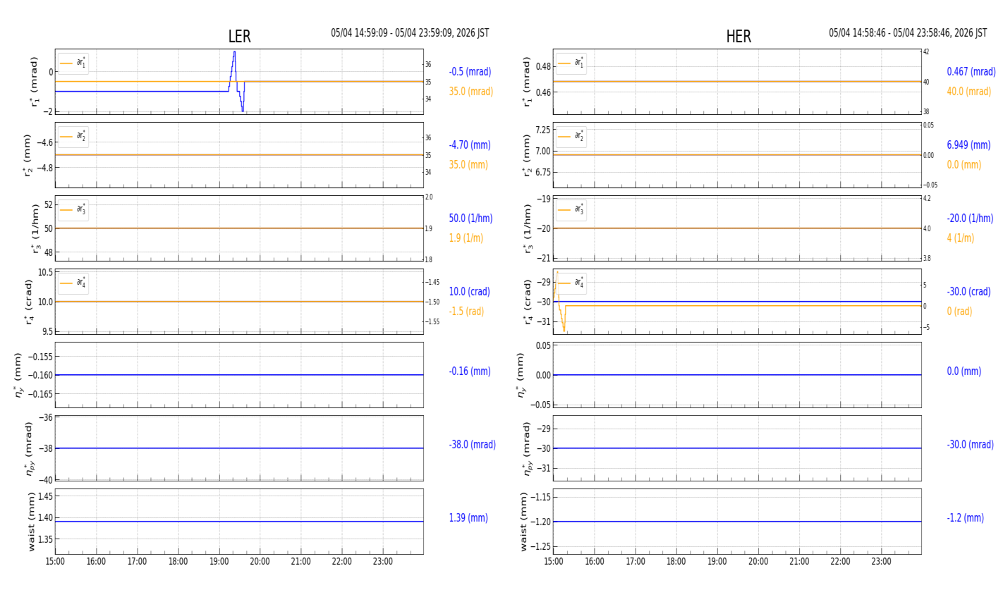Click the 23:00 tick under the HER plots
996x609 pixels.
pos(881,562)
